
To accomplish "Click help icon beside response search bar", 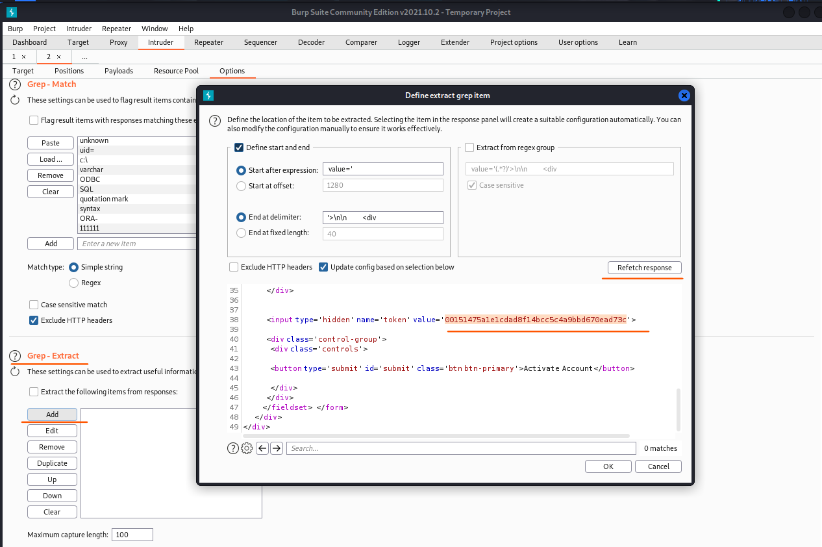I will coord(232,448).
